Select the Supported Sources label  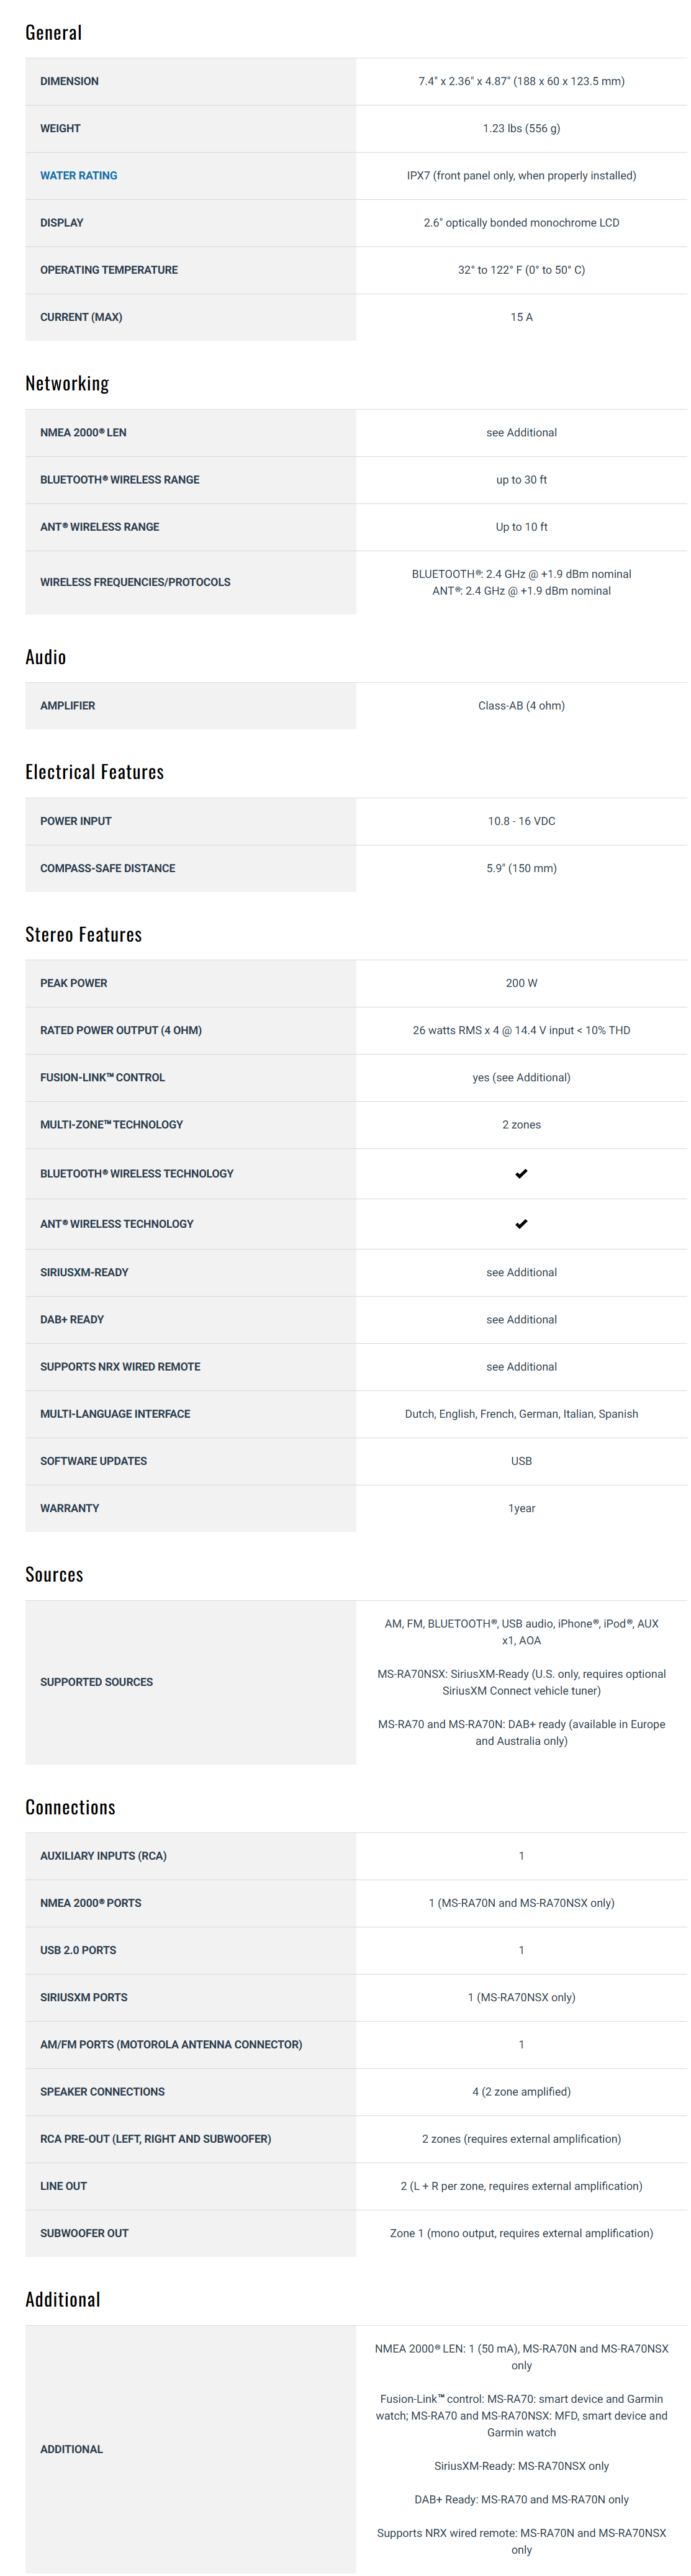96,1682
